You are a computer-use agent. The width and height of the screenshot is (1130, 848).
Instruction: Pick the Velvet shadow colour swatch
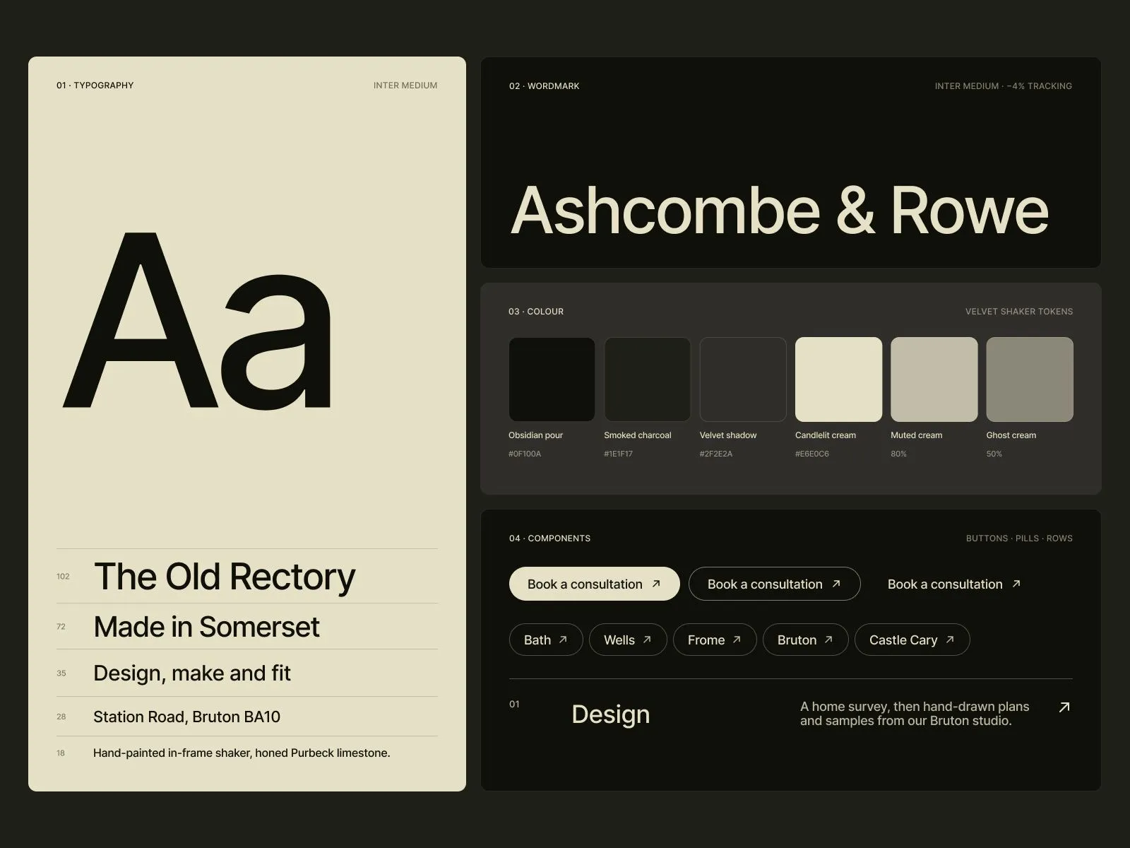743,379
